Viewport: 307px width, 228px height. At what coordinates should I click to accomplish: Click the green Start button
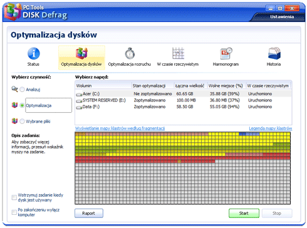click(x=244, y=213)
